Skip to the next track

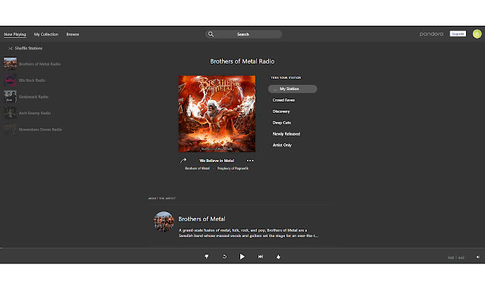(x=261, y=257)
